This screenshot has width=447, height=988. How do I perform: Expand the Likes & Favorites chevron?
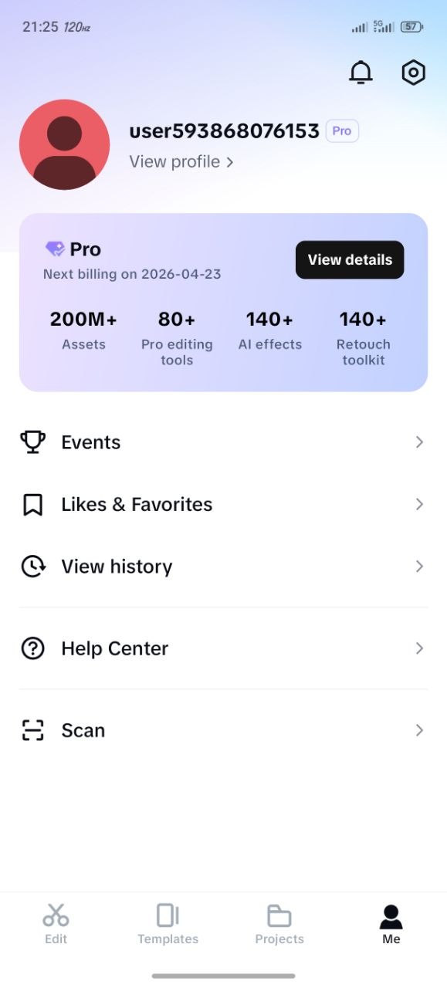tap(419, 504)
